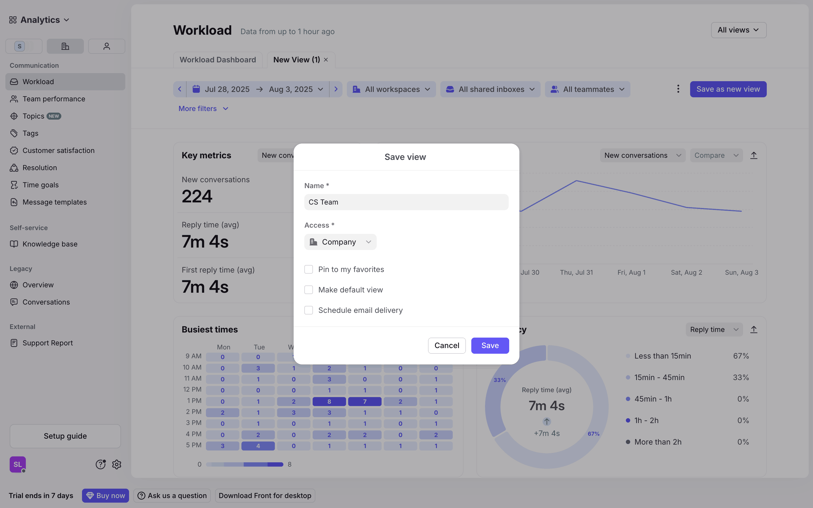813x508 pixels.
Task: Click the three-dot more options icon
Action: (678, 89)
